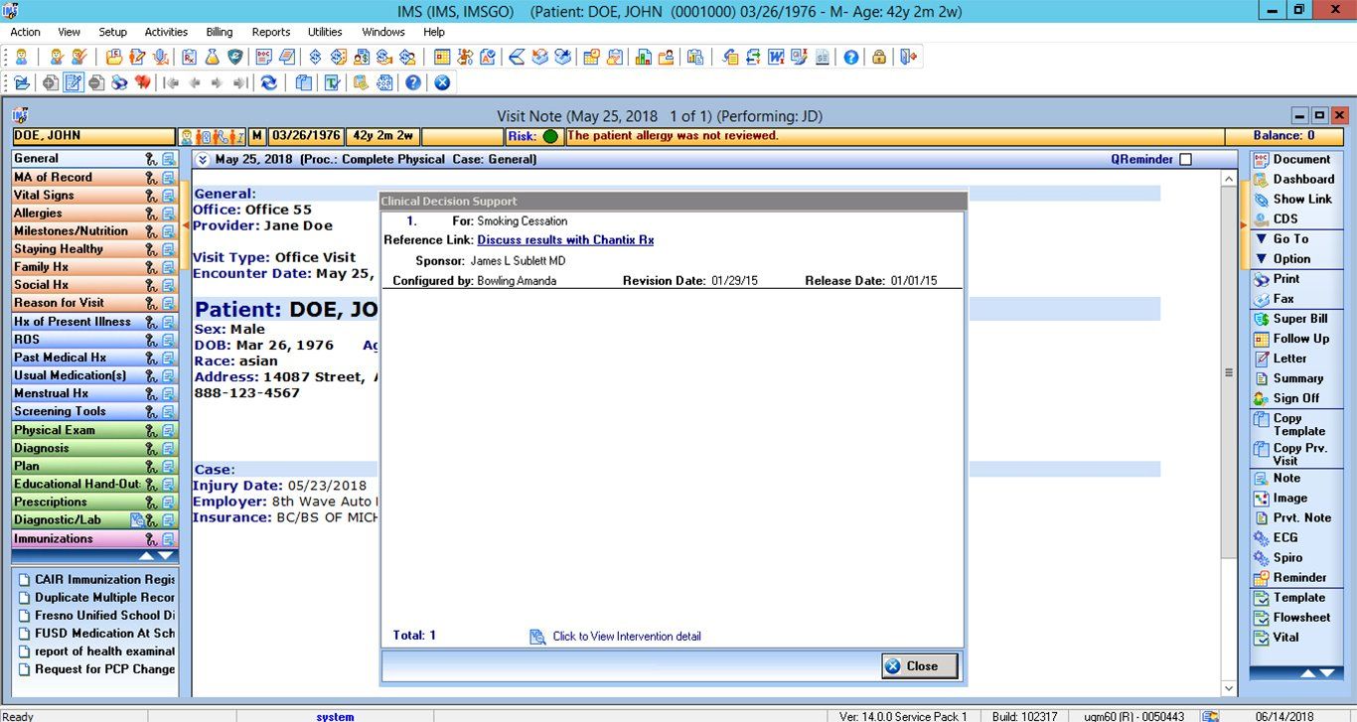Click the exit door icon on toolbar
Image resolution: width=1357 pixels, height=722 pixels.
click(907, 57)
